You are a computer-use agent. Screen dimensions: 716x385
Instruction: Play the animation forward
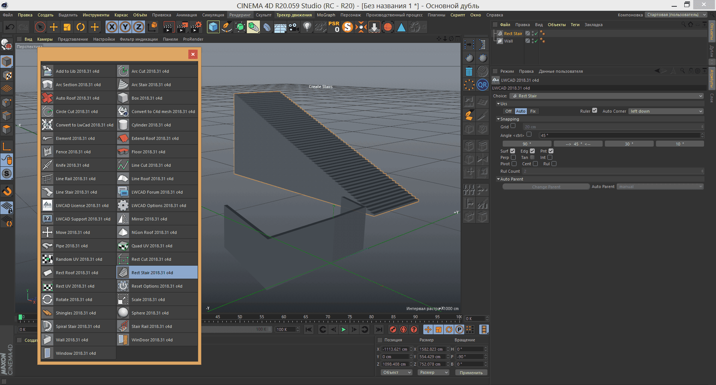point(343,329)
